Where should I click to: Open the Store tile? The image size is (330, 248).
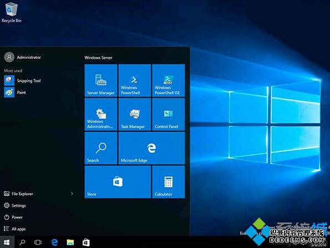(x=118, y=182)
